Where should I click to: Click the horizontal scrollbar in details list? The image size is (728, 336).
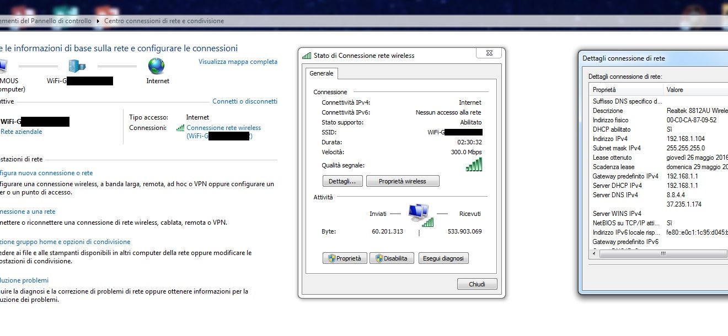[x=663, y=254]
